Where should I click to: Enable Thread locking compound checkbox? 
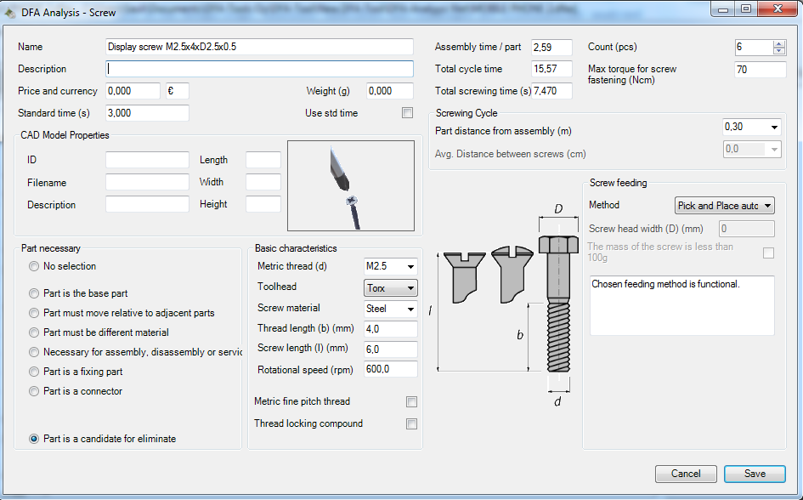[412, 423]
